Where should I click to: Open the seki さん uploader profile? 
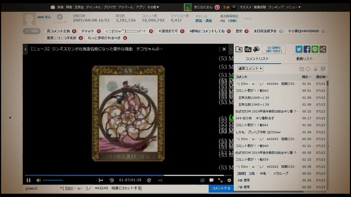click(44, 17)
